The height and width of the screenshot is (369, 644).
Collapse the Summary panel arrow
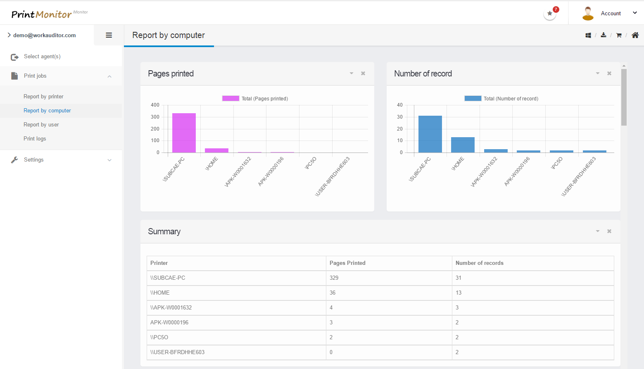pyautogui.click(x=598, y=231)
